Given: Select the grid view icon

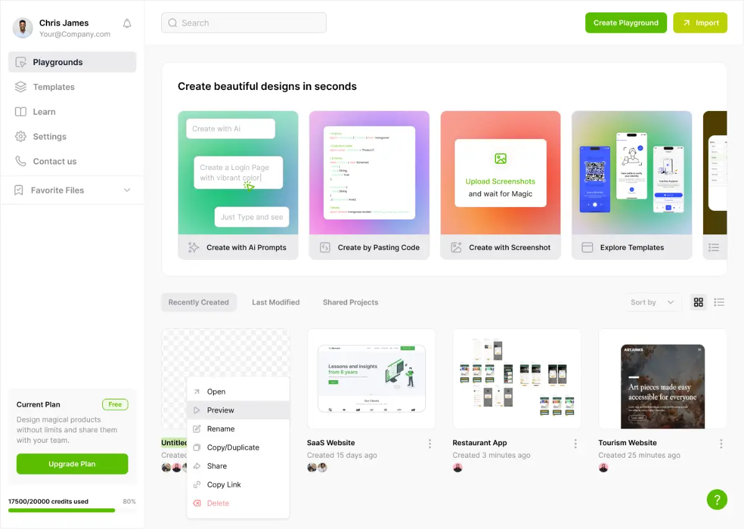Looking at the screenshot, I should pyautogui.click(x=699, y=302).
